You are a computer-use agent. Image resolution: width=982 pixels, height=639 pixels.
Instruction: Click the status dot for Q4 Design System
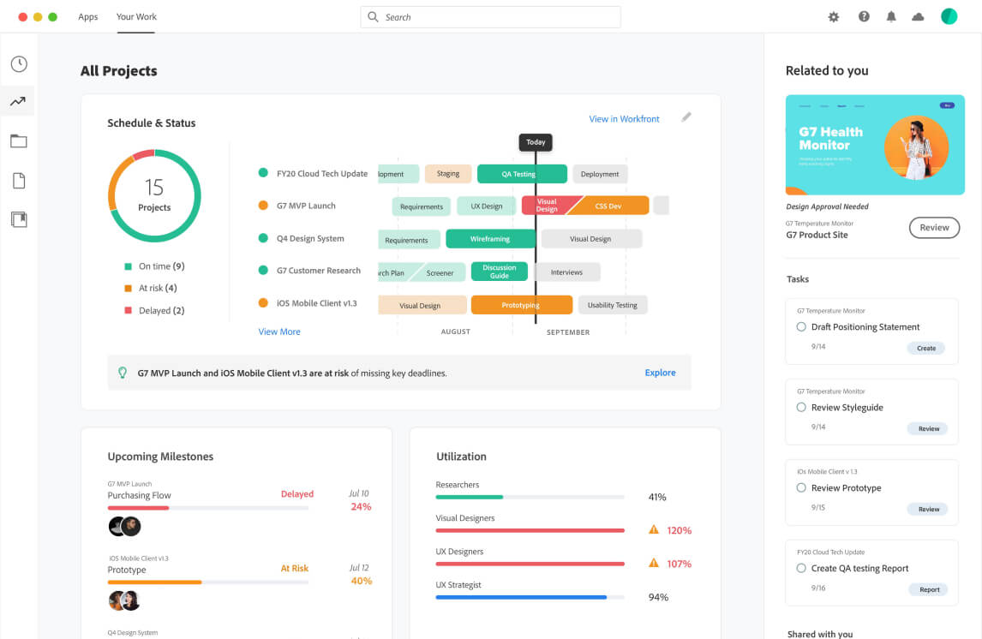tap(263, 238)
